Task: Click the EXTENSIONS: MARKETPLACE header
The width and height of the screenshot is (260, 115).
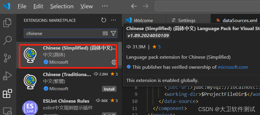Action: [50, 20]
